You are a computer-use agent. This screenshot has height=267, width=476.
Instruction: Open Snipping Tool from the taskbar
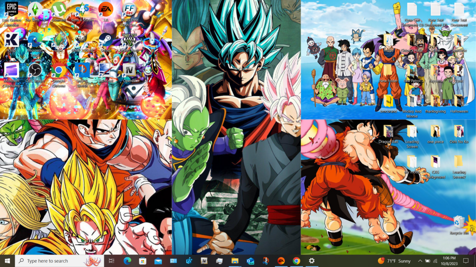point(266,261)
